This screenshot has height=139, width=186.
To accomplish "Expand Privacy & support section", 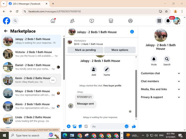I will click(160, 97).
